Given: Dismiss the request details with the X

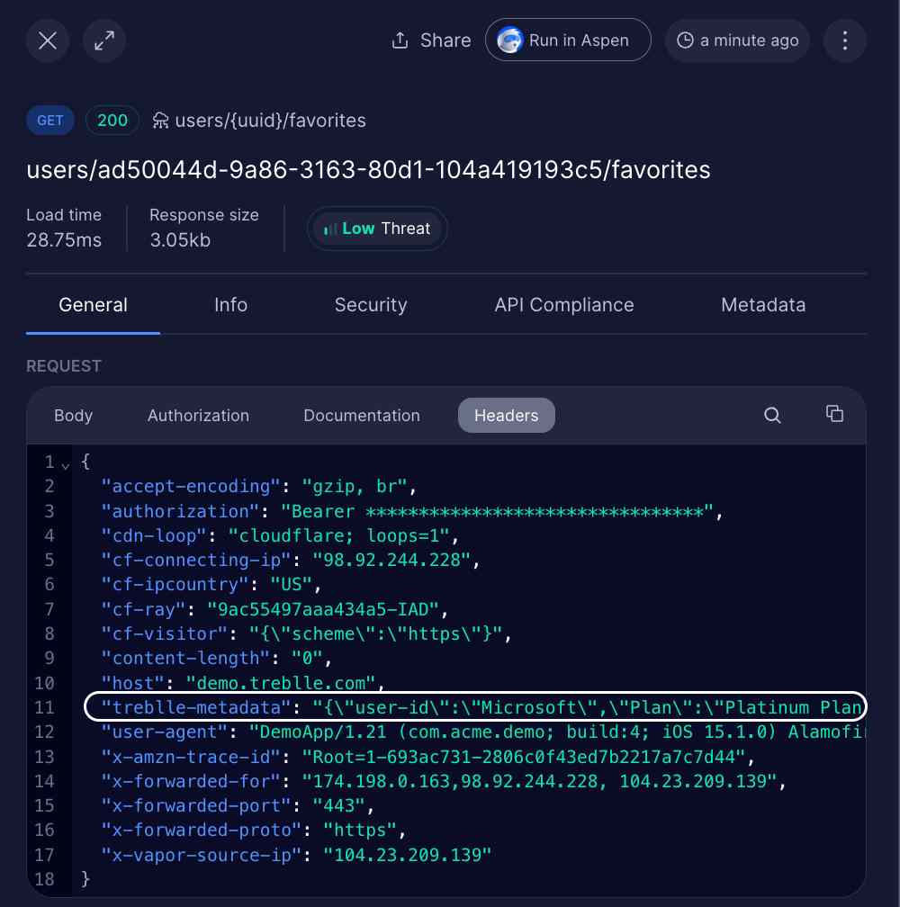Looking at the screenshot, I should coord(47,40).
